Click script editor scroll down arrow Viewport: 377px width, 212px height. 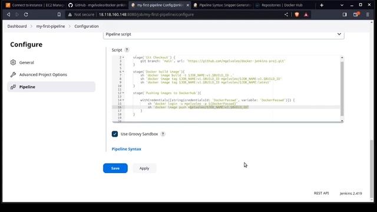coord(342,121)
